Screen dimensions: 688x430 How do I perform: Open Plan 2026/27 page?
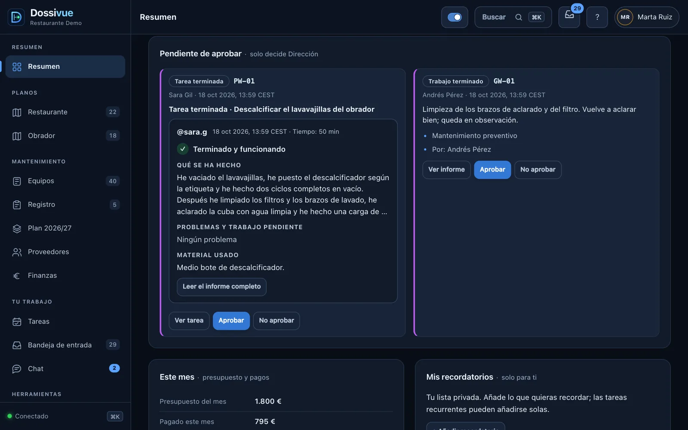(65, 228)
